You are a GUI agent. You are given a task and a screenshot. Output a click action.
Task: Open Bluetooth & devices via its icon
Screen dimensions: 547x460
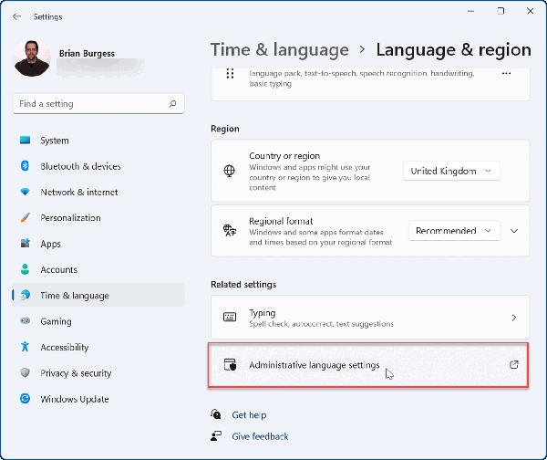tap(25, 166)
